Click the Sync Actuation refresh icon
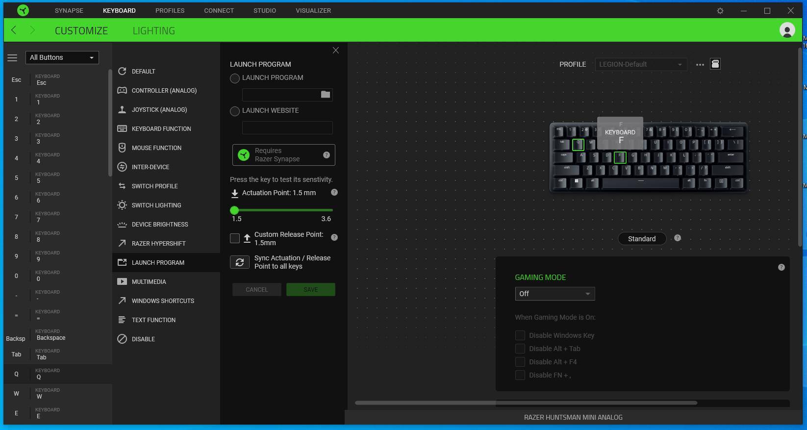 point(240,262)
